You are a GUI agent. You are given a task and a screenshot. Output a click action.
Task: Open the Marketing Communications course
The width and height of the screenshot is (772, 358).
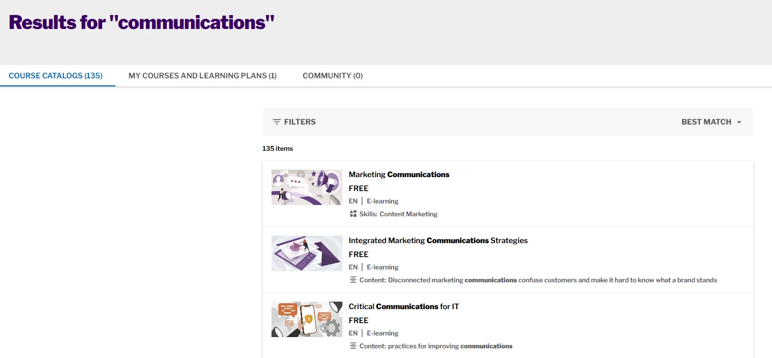(399, 174)
